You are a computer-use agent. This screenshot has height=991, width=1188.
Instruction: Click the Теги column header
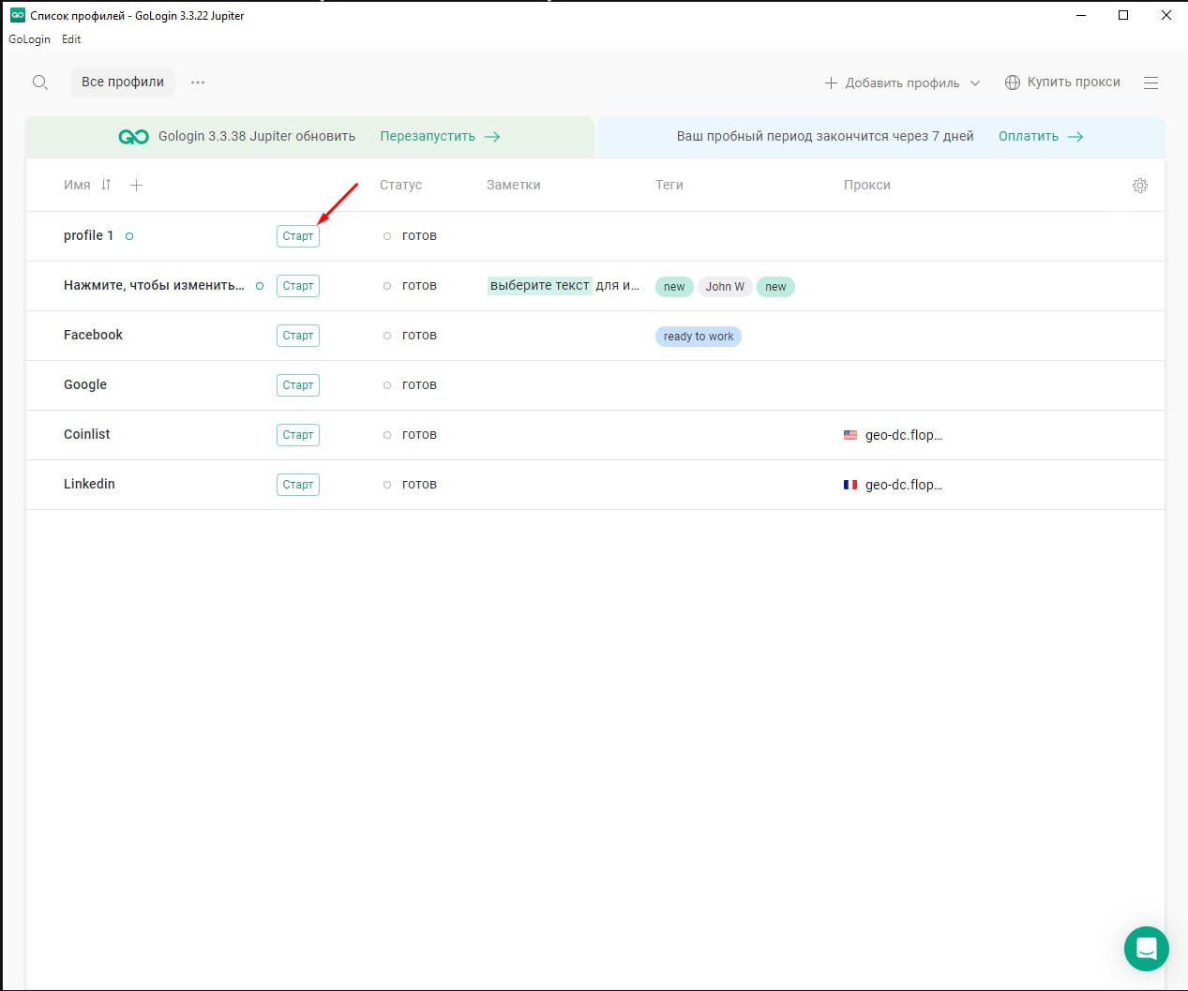[669, 185]
